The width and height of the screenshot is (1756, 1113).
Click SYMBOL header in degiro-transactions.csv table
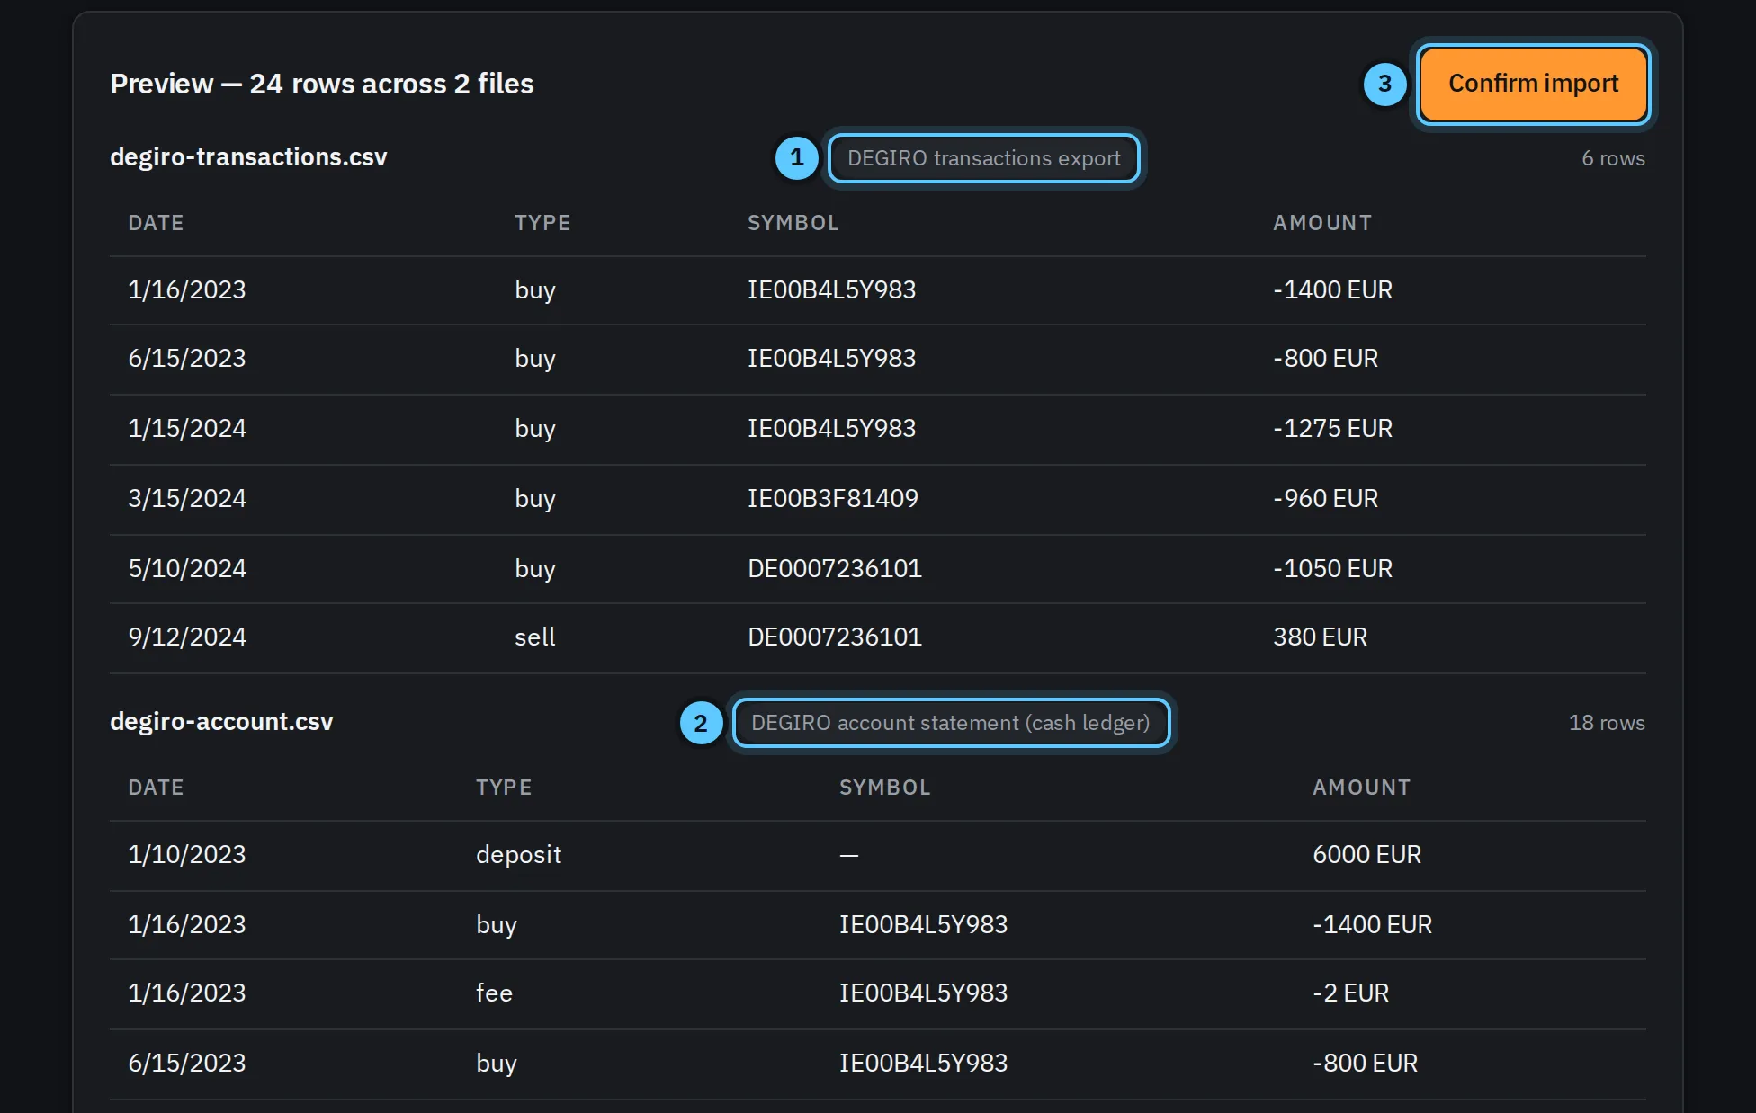pos(793,223)
